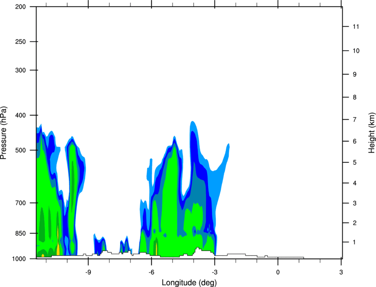Click the 0 longitude tick label
This screenshot has width=376, height=287.
tap(278, 272)
